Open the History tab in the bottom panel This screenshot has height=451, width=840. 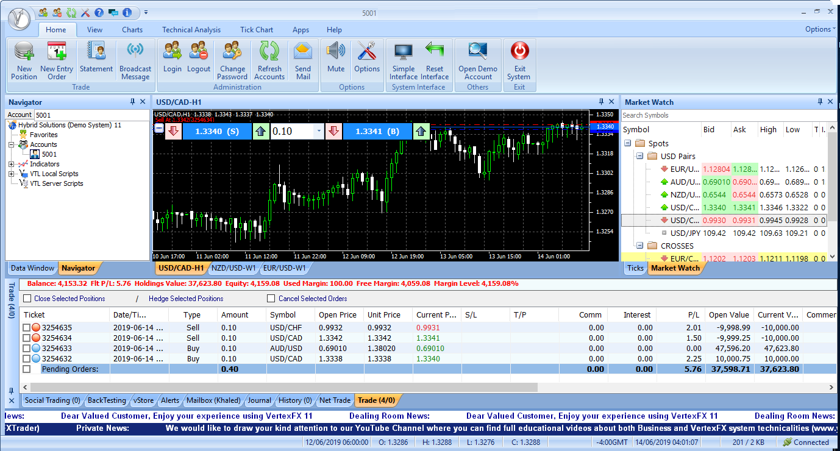pyautogui.click(x=294, y=400)
